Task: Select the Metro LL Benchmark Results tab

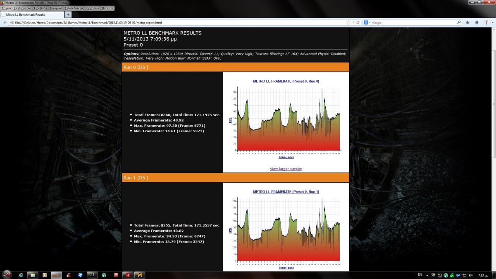Action: click(x=32, y=14)
